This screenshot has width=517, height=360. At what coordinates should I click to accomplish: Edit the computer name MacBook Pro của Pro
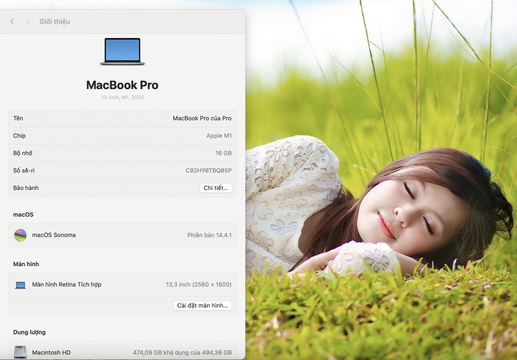[x=202, y=118]
